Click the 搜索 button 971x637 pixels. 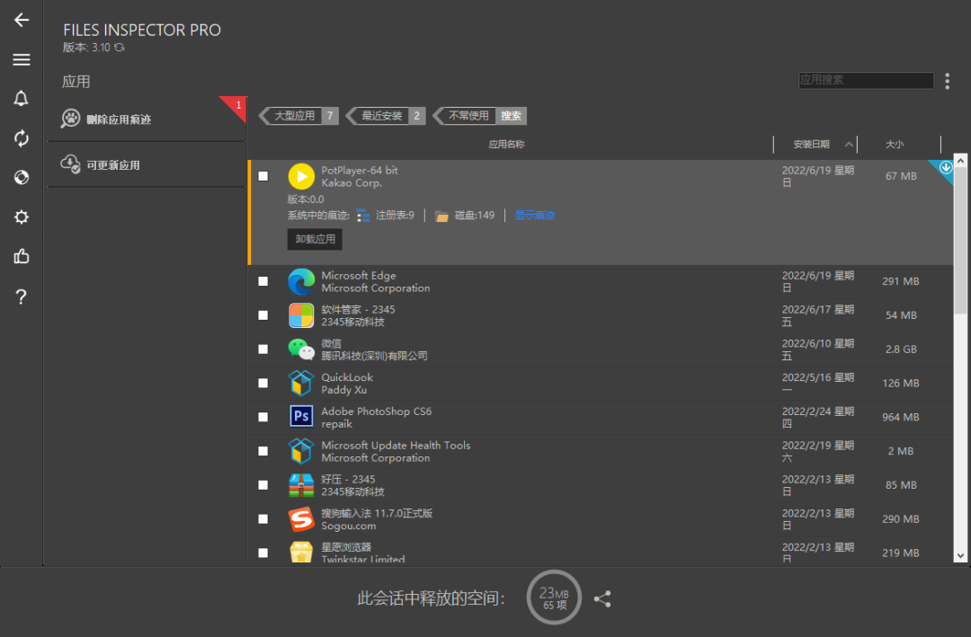click(x=511, y=116)
